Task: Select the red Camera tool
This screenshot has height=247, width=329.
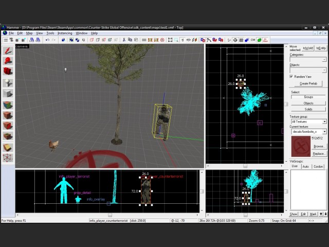Action: 8,71
